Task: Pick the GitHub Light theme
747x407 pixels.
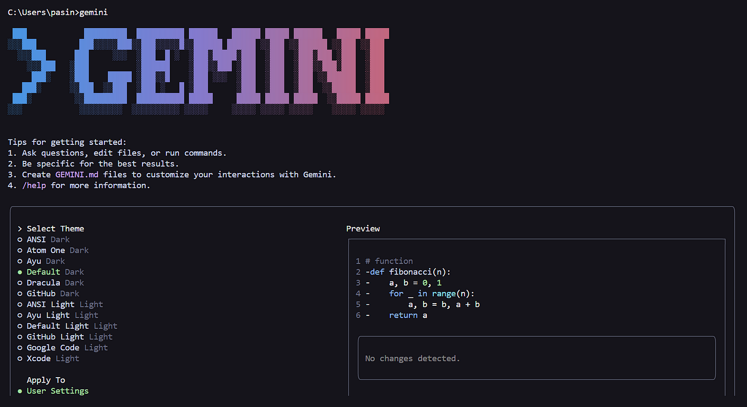Action: (65, 337)
